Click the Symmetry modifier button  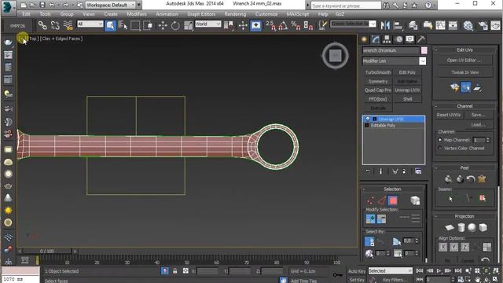[378, 82]
